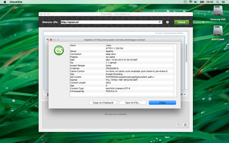
Task: Select the Connection header row
Action: click(x=122, y=54)
